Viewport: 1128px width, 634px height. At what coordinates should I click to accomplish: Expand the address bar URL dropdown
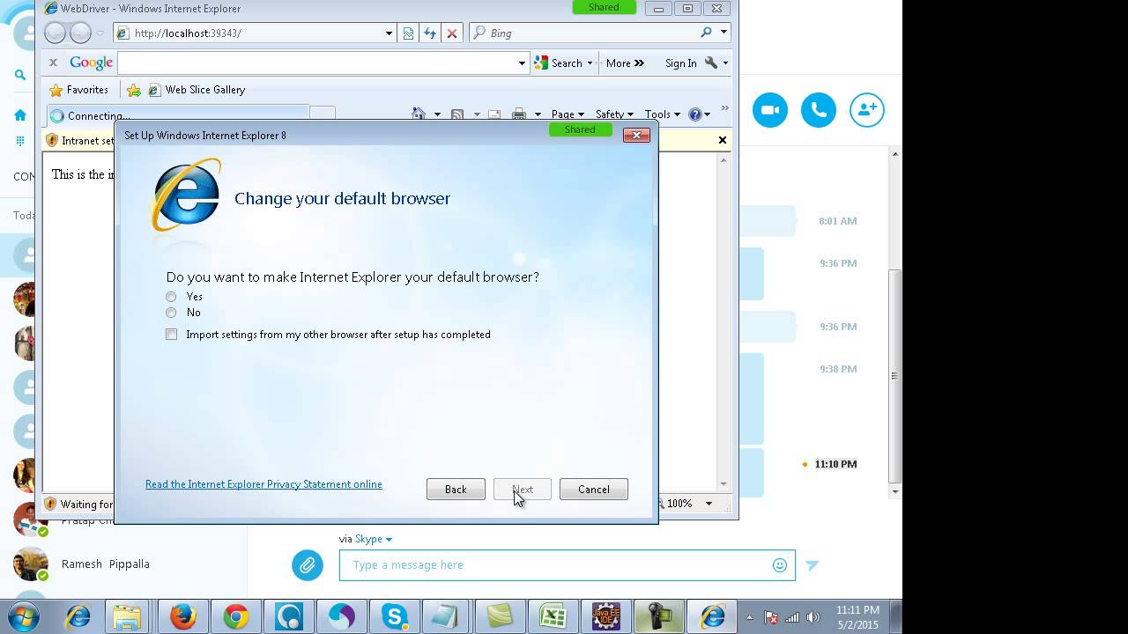(389, 33)
